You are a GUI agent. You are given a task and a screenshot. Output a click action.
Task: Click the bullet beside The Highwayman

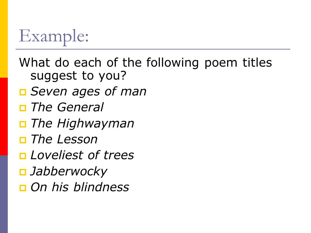coord(23,124)
